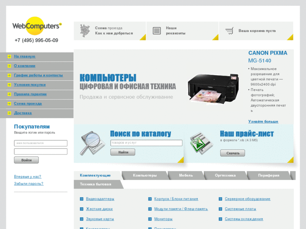The width and height of the screenshot is (306, 229).
Task: Click blue arrow beside Корпуса / Блоки питания
Action: point(150,199)
